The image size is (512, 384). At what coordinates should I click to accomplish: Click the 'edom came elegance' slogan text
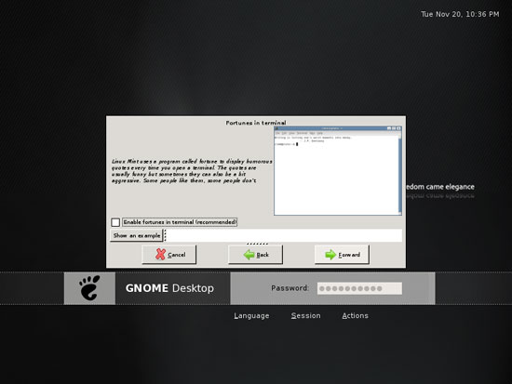click(x=440, y=187)
